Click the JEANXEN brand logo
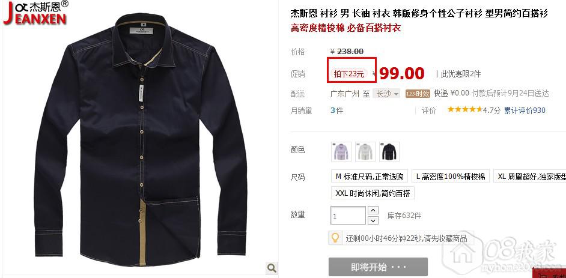The width and height of the screenshot is (566, 278). tap(35, 13)
